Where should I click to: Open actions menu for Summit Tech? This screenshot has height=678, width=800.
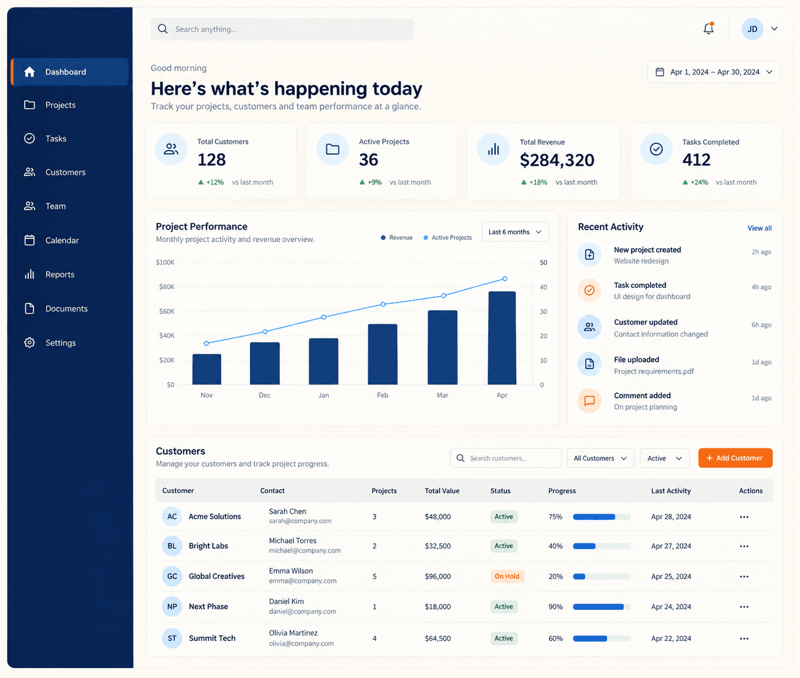[x=744, y=639]
